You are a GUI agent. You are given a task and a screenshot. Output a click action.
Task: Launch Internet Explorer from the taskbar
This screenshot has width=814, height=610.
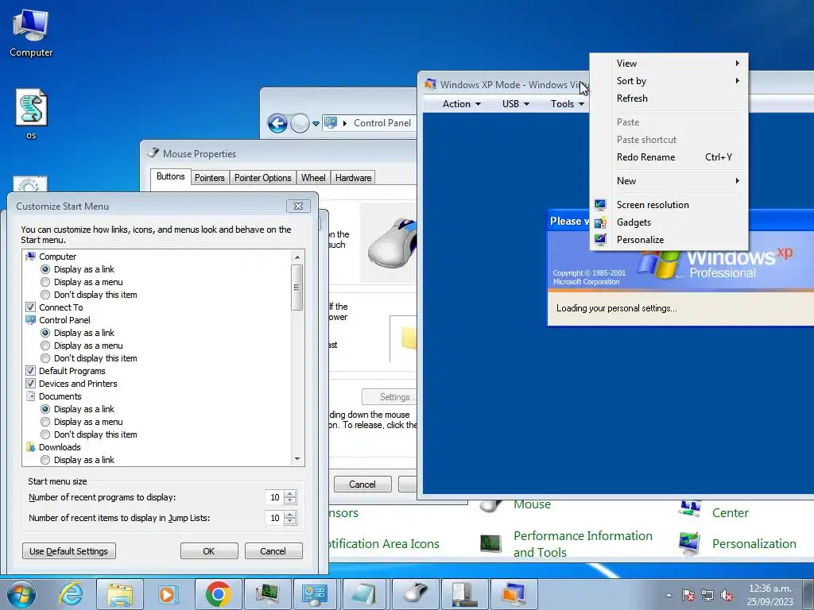coord(71,594)
